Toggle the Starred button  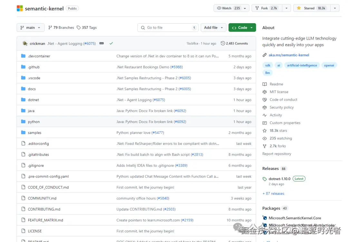(x=312, y=8)
